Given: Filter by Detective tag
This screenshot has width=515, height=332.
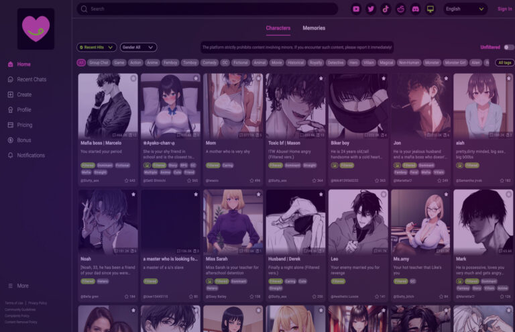Looking at the screenshot, I should pos(335,62).
